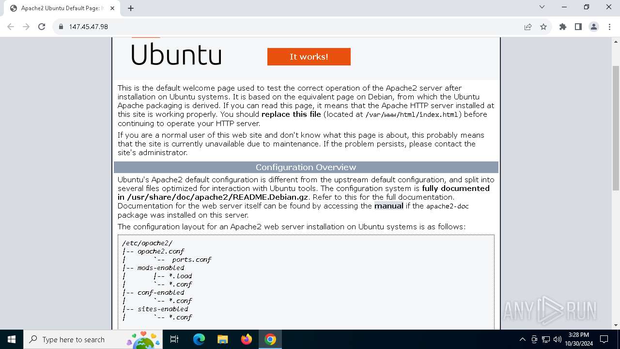Viewport: 620px width, 349px height.
Task: Open a new tab with the plus button
Action: click(x=131, y=8)
